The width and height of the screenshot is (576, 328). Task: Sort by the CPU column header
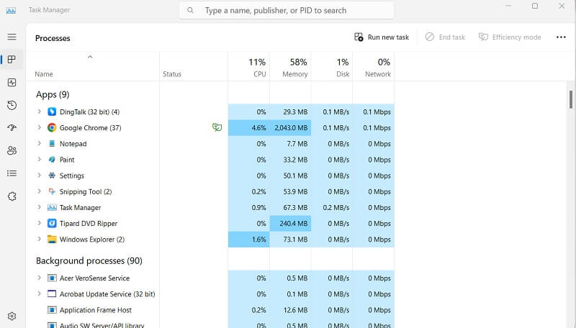pyautogui.click(x=248, y=67)
